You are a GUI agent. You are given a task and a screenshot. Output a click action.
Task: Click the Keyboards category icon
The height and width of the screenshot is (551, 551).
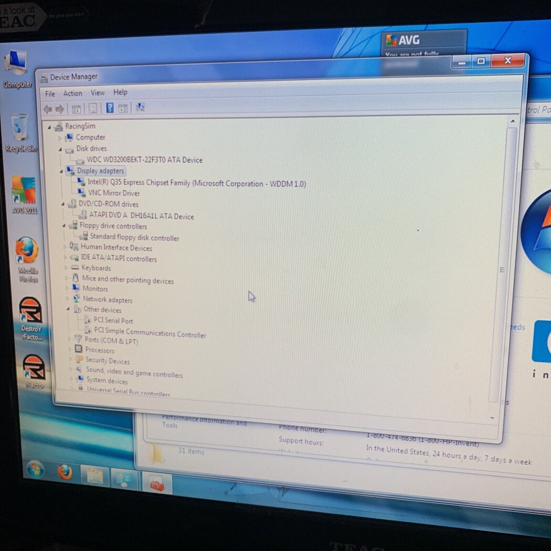(75, 267)
